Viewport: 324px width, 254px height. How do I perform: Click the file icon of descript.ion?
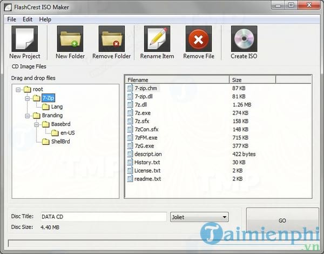(130, 154)
